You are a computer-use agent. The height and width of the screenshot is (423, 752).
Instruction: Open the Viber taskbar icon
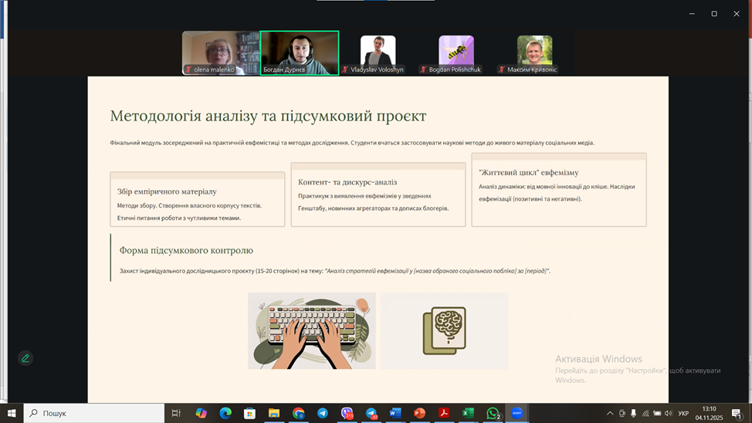tap(347, 414)
